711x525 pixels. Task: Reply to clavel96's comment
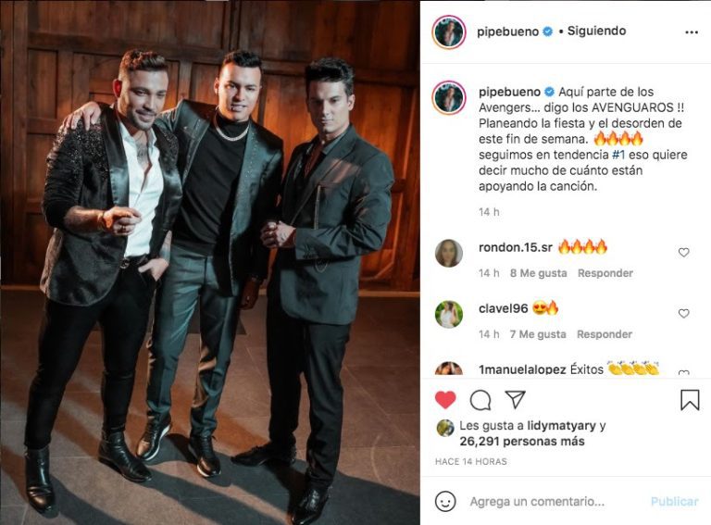(605, 334)
